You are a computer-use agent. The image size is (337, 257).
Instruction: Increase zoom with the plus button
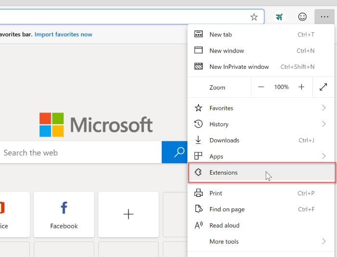[301, 87]
